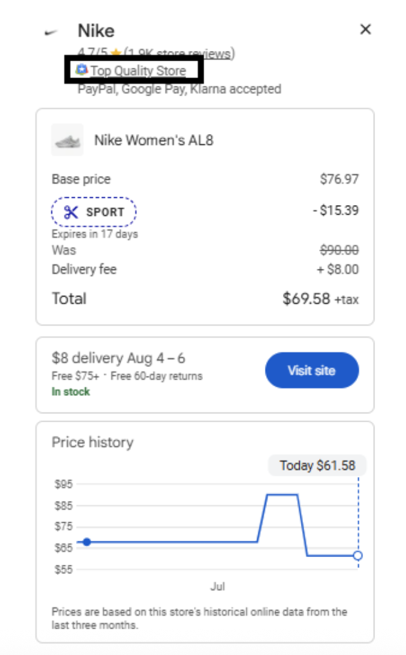This screenshot has width=406, height=655.
Task: Close the Nike store panel
Action: pos(365,29)
